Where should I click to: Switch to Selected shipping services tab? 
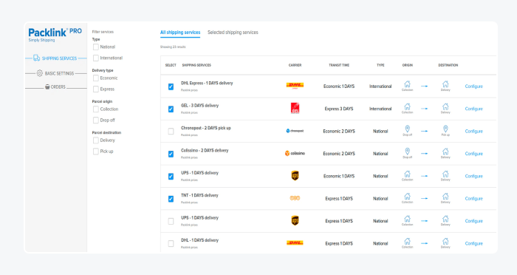tap(233, 33)
